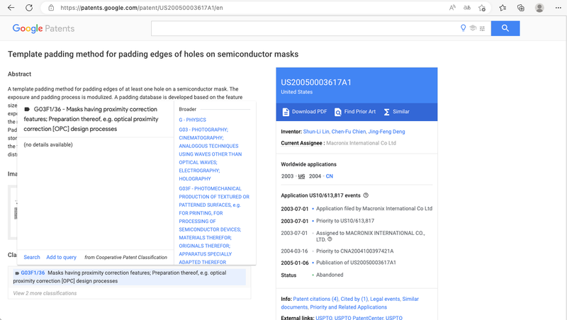567x320 pixels.
Task: Click help icon beside Application events
Action: (366, 195)
